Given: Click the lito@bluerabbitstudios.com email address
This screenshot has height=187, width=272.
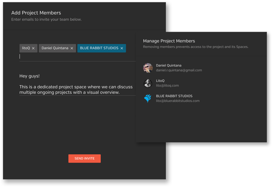Looking at the screenshot, I should point(177,101).
